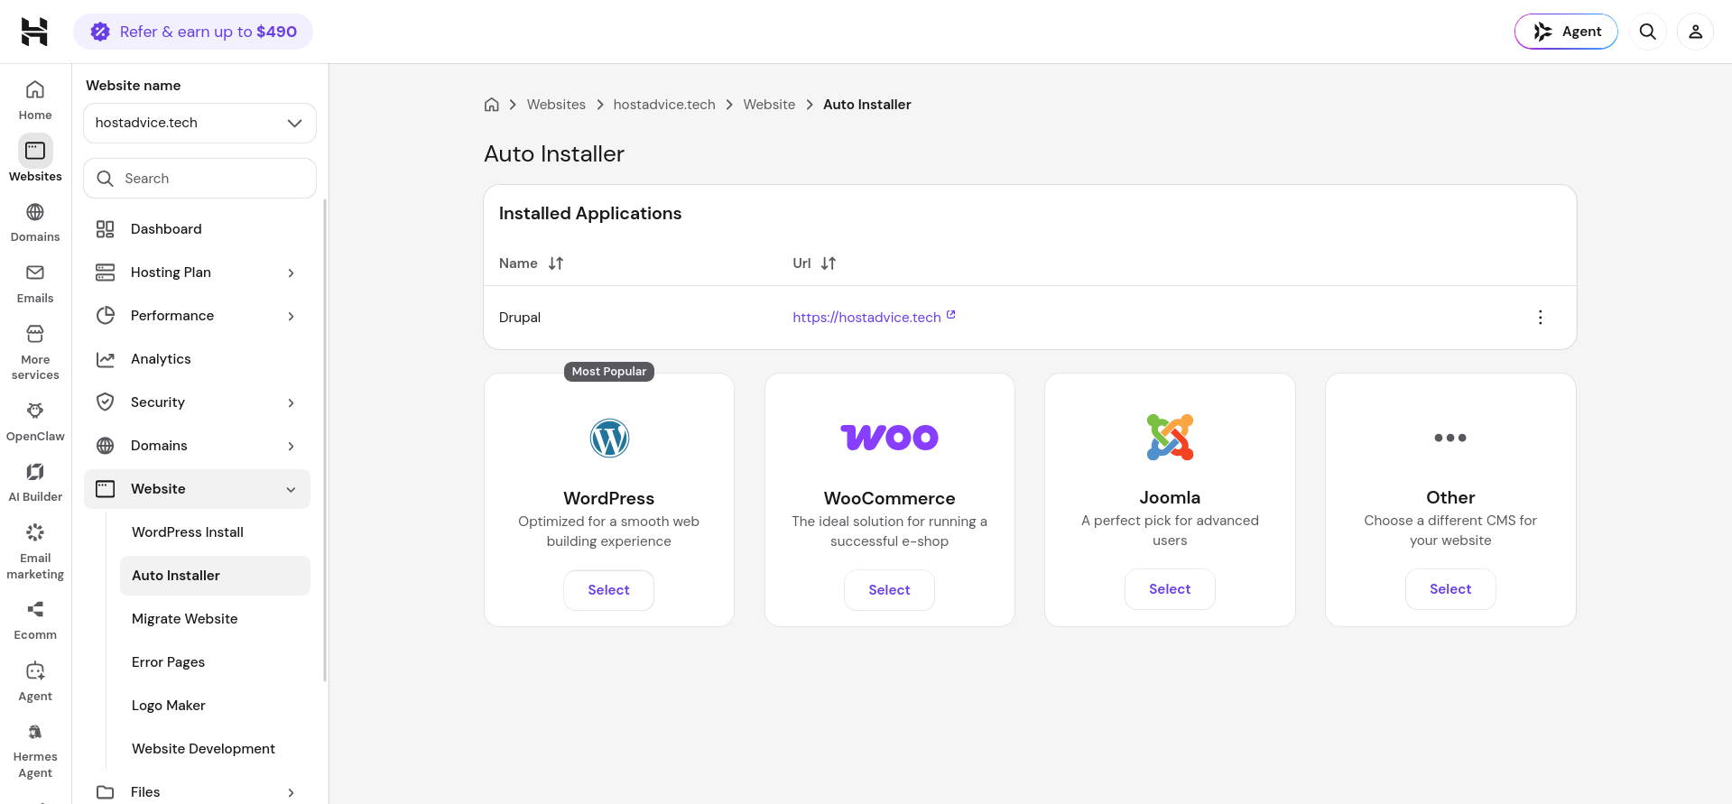This screenshot has width=1732, height=804.
Task: Select Other CMS option
Action: (x=1450, y=589)
